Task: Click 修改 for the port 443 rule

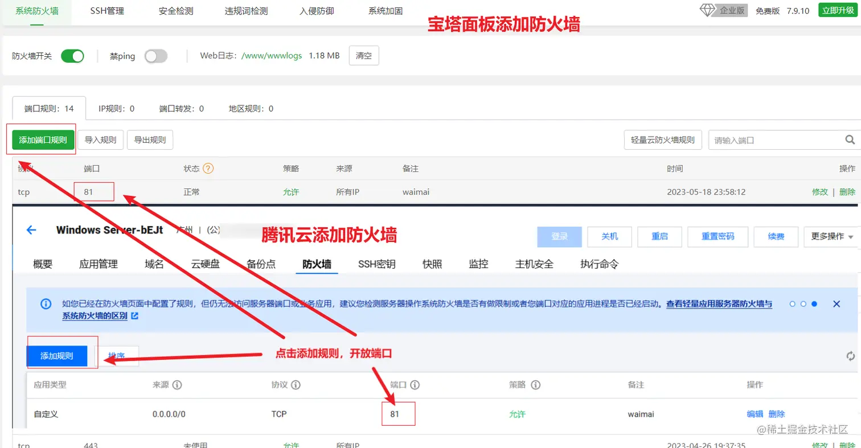Action: tap(820, 445)
